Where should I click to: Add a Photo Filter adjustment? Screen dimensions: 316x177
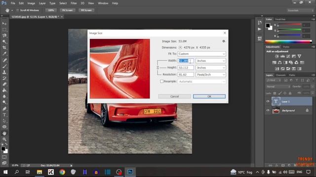(291, 62)
